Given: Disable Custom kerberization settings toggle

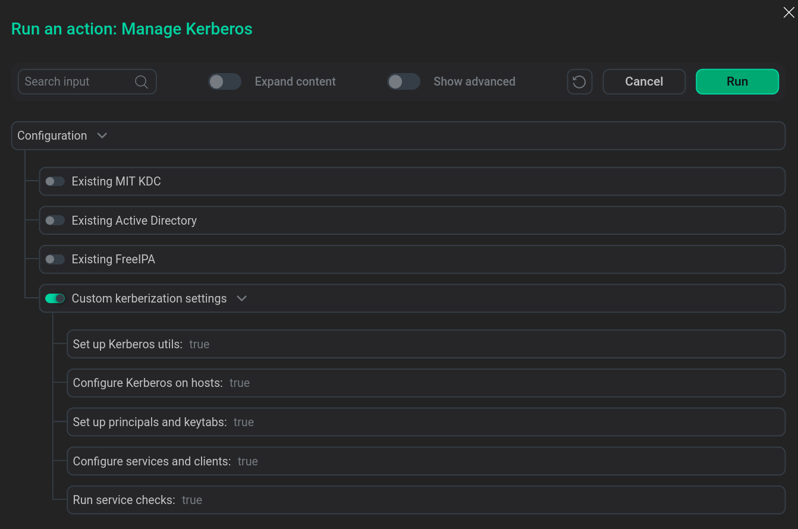Looking at the screenshot, I should pos(55,298).
